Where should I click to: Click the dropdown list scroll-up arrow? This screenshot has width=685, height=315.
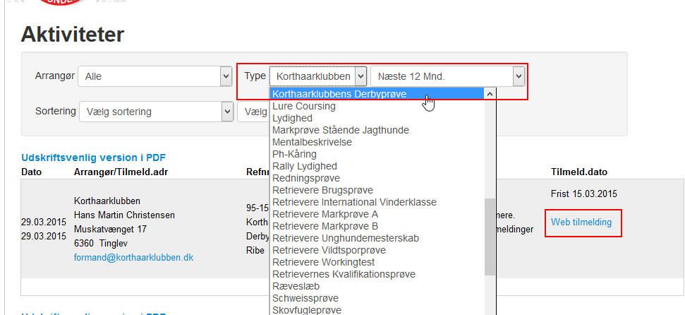[x=490, y=94]
